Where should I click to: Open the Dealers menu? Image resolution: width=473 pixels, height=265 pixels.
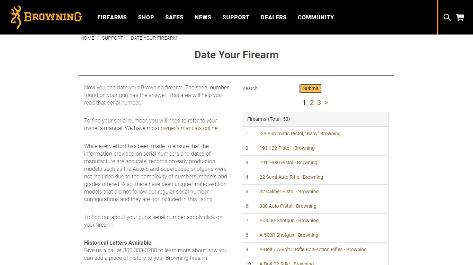pyautogui.click(x=274, y=17)
